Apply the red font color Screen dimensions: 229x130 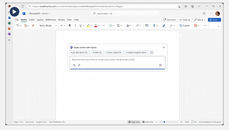pos(96,26)
